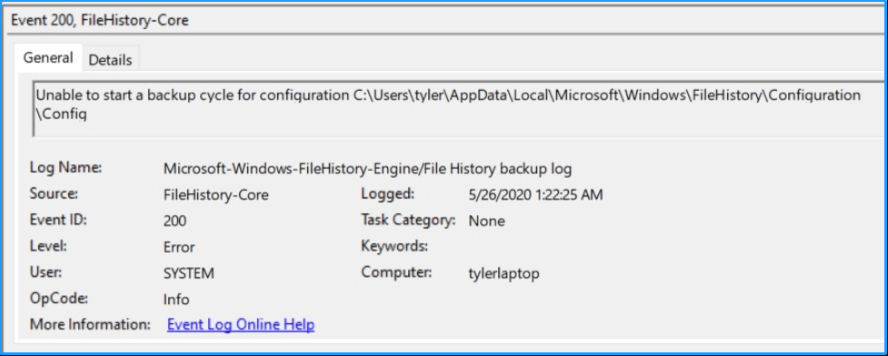
Task: Click the Log Name value text
Action: (x=368, y=168)
